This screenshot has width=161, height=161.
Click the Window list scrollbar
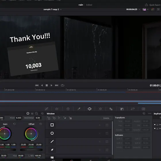coord(112,138)
